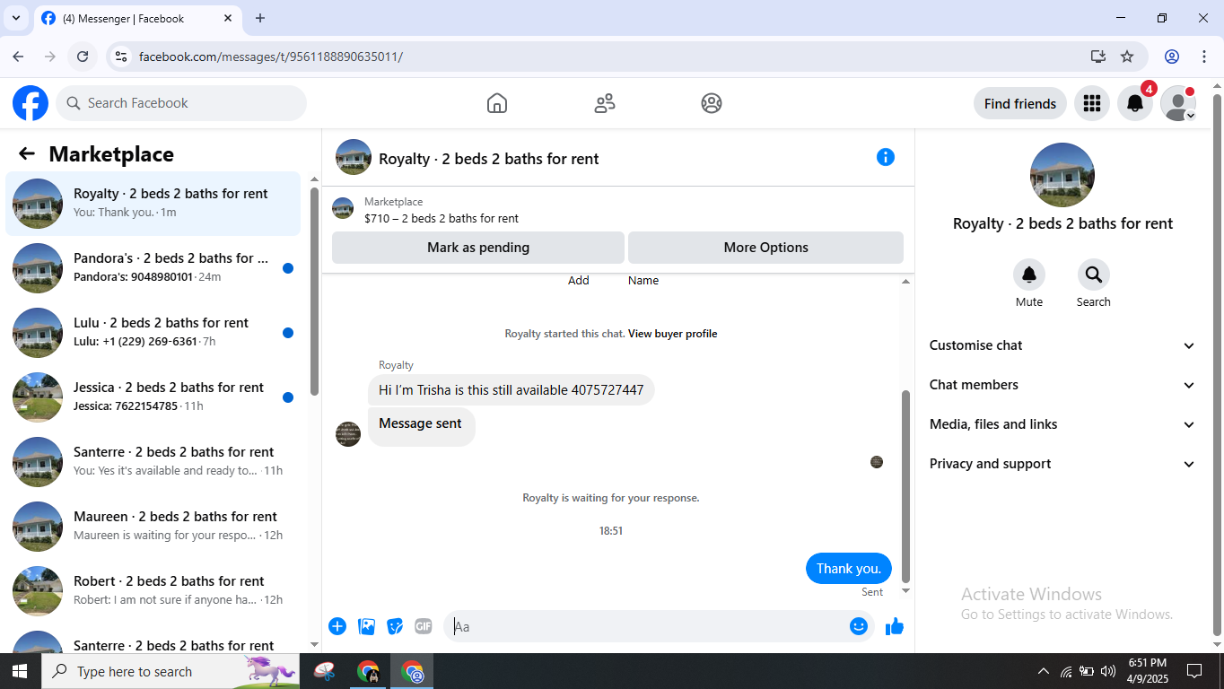
Task: Send a thumbs-up like
Action: 895,626
